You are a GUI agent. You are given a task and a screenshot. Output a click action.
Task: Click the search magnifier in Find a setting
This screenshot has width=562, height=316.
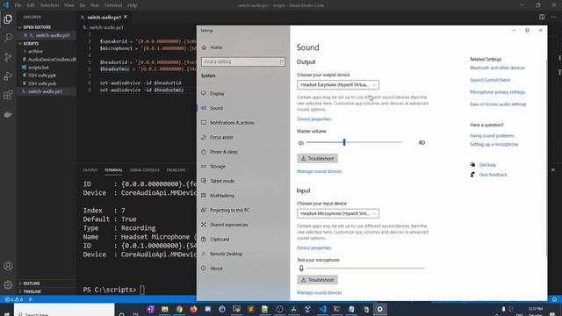[281, 61]
